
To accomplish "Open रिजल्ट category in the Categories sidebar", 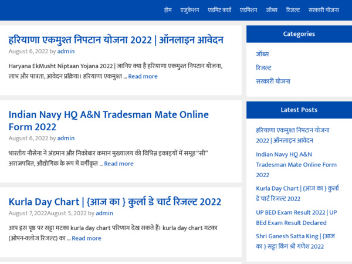I will 263,68.
